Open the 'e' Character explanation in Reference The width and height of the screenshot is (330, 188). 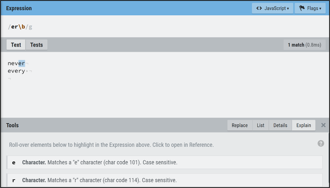click(165, 162)
